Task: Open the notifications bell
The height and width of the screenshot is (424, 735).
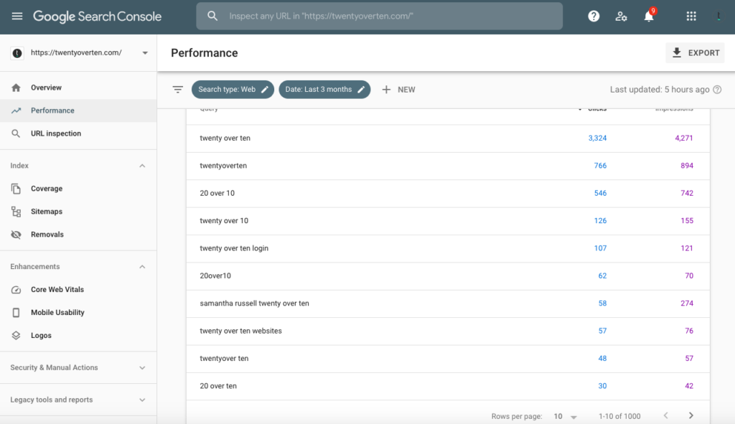Action: pyautogui.click(x=649, y=16)
